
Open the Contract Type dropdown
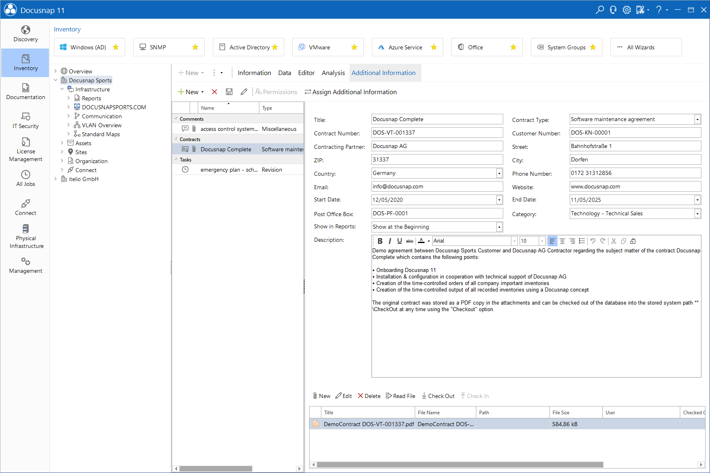(x=697, y=119)
